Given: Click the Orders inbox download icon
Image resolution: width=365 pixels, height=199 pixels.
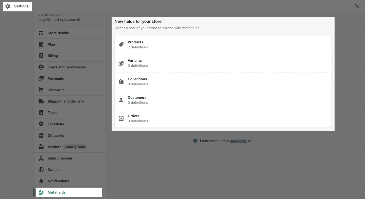Looking at the screenshot, I should [x=121, y=118].
